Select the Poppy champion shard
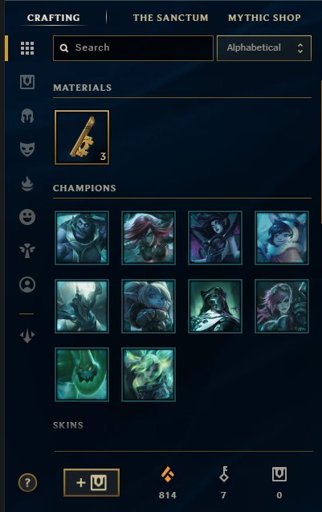The width and height of the screenshot is (322, 512). point(149,306)
